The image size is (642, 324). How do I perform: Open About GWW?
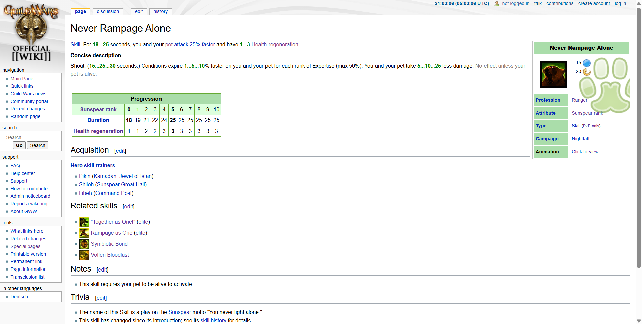click(24, 211)
